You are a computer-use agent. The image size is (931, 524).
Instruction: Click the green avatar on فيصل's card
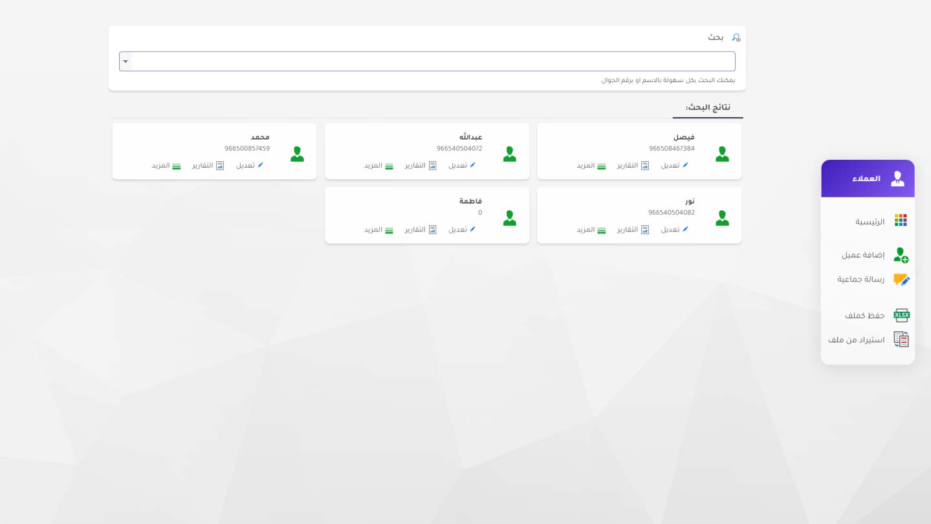(x=721, y=153)
